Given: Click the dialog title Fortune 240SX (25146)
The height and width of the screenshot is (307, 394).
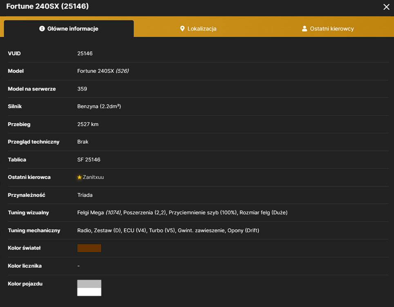Looking at the screenshot, I should pos(47,6).
